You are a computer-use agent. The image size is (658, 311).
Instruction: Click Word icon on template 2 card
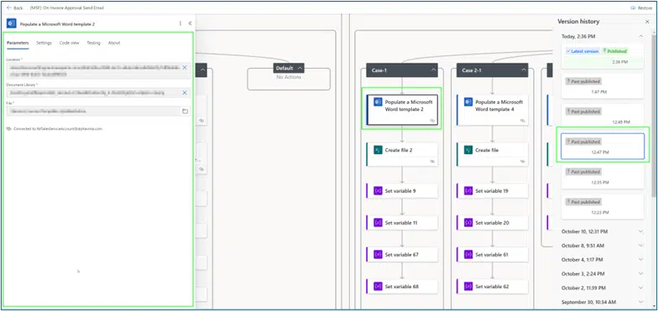click(378, 102)
